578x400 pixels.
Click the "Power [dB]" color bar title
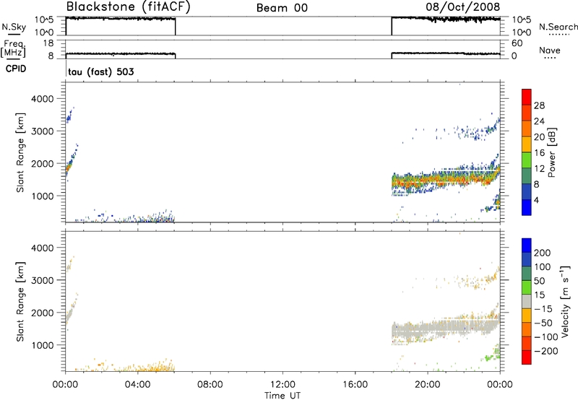pyautogui.click(x=551, y=152)
